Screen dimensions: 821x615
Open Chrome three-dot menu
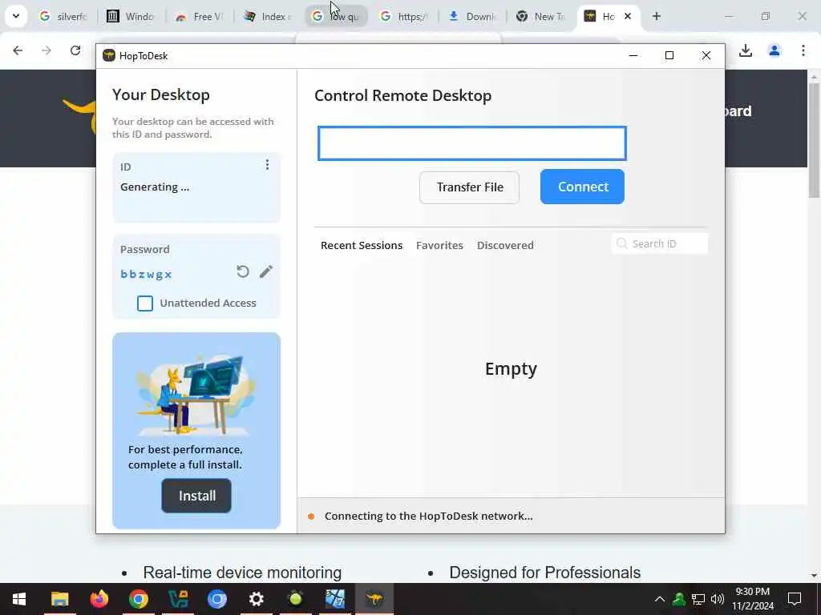803,50
